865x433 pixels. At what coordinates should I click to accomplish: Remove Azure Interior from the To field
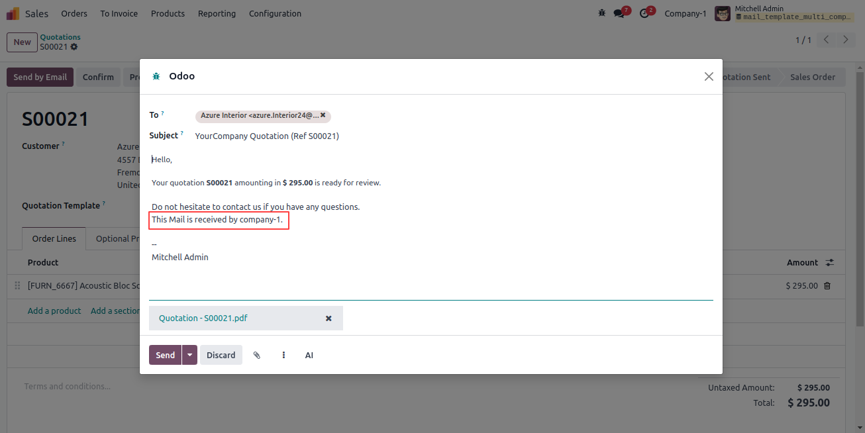click(323, 116)
